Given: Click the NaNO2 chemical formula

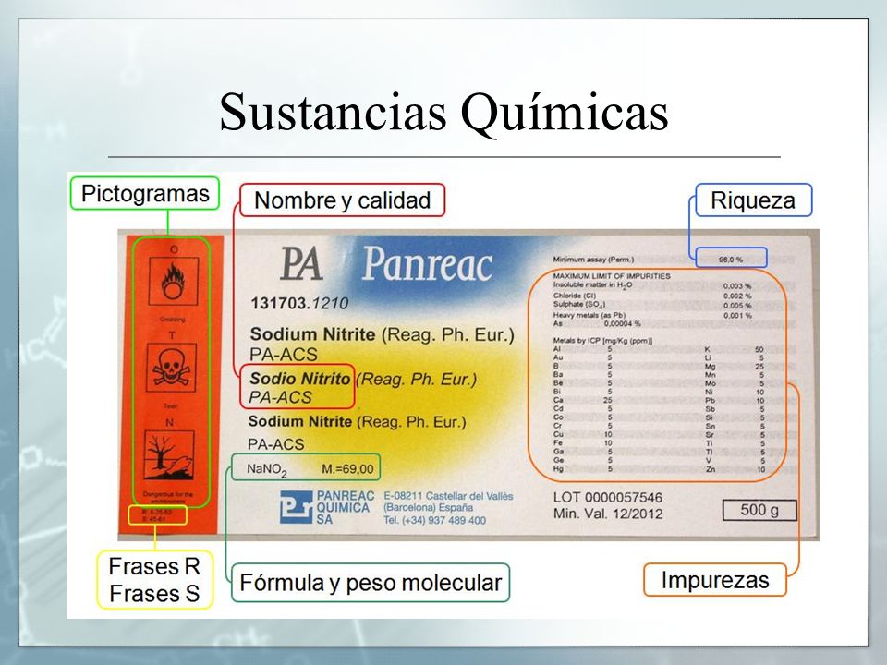Looking at the screenshot, I should click(x=266, y=469).
